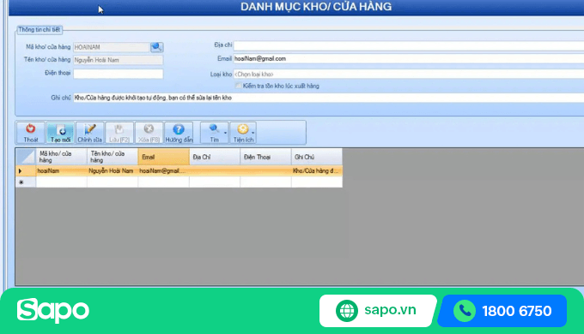Select the Nguyễn Hoài Nam grid cell
This screenshot has height=334, width=584.
click(113, 171)
